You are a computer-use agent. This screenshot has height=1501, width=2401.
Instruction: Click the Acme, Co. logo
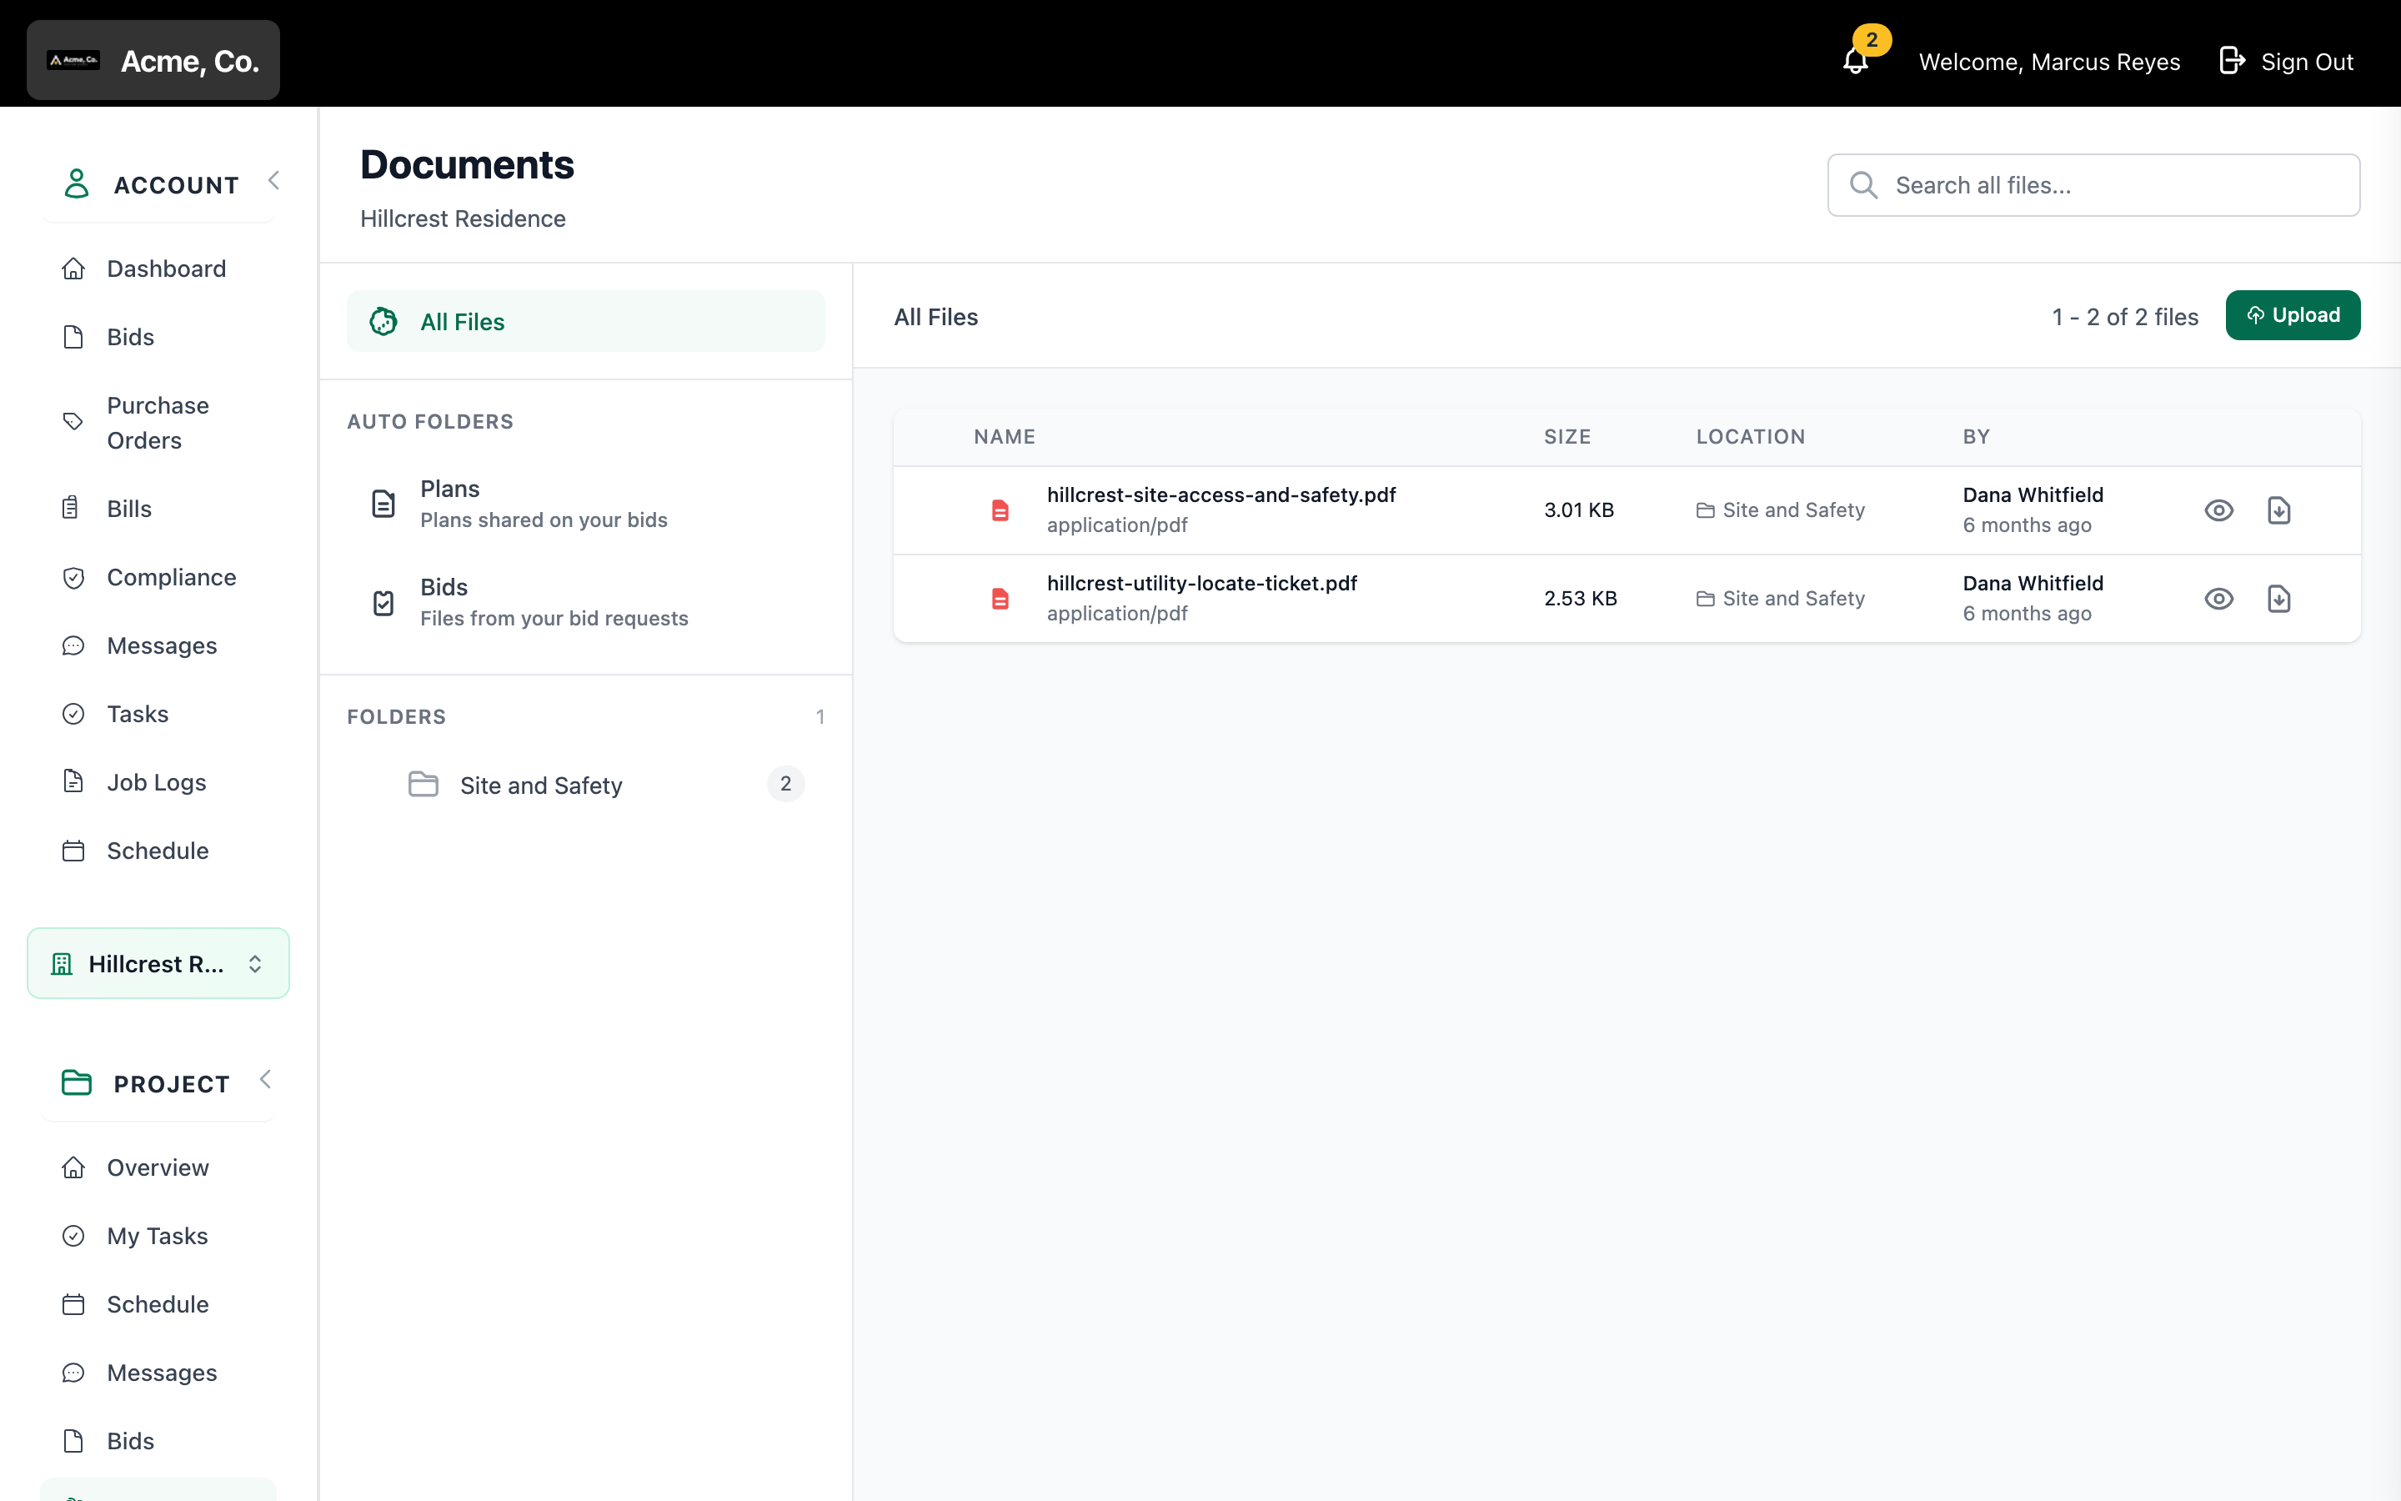tap(73, 61)
